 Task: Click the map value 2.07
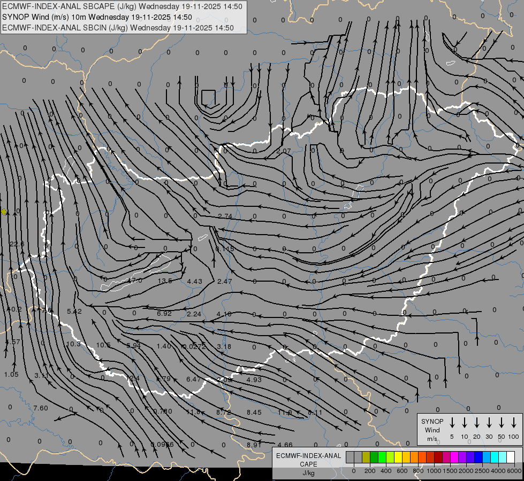[283, 151]
